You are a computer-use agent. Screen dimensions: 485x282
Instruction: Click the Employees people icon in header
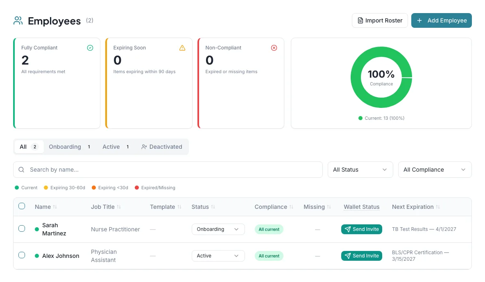click(x=18, y=21)
